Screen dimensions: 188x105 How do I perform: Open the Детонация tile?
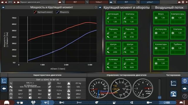click(113, 18)
